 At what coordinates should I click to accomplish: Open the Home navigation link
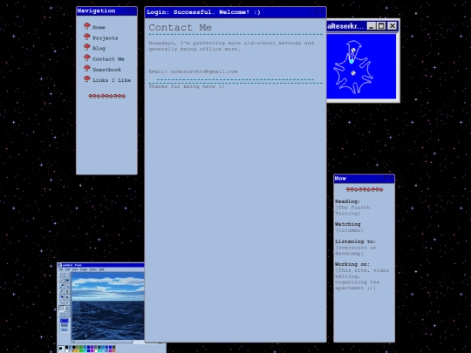pos(99,27)
